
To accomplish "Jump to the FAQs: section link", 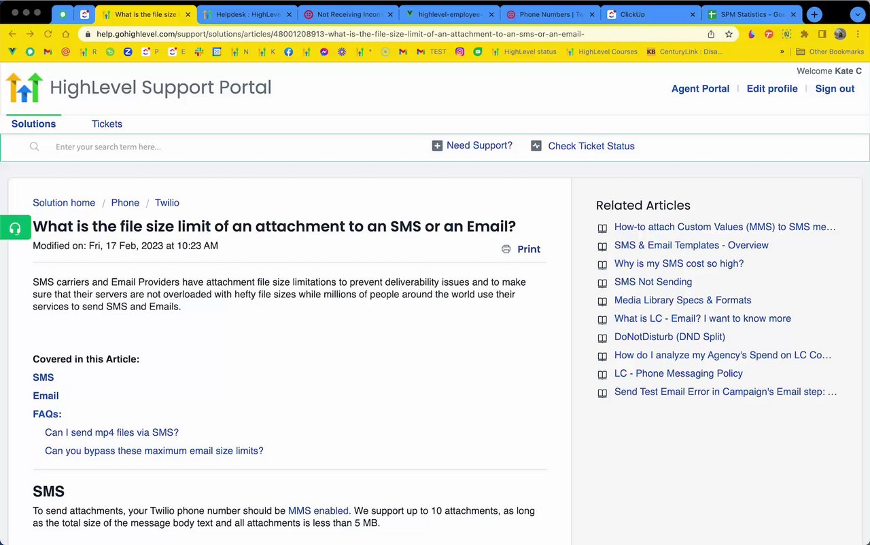I will click(x=47, y=414).
